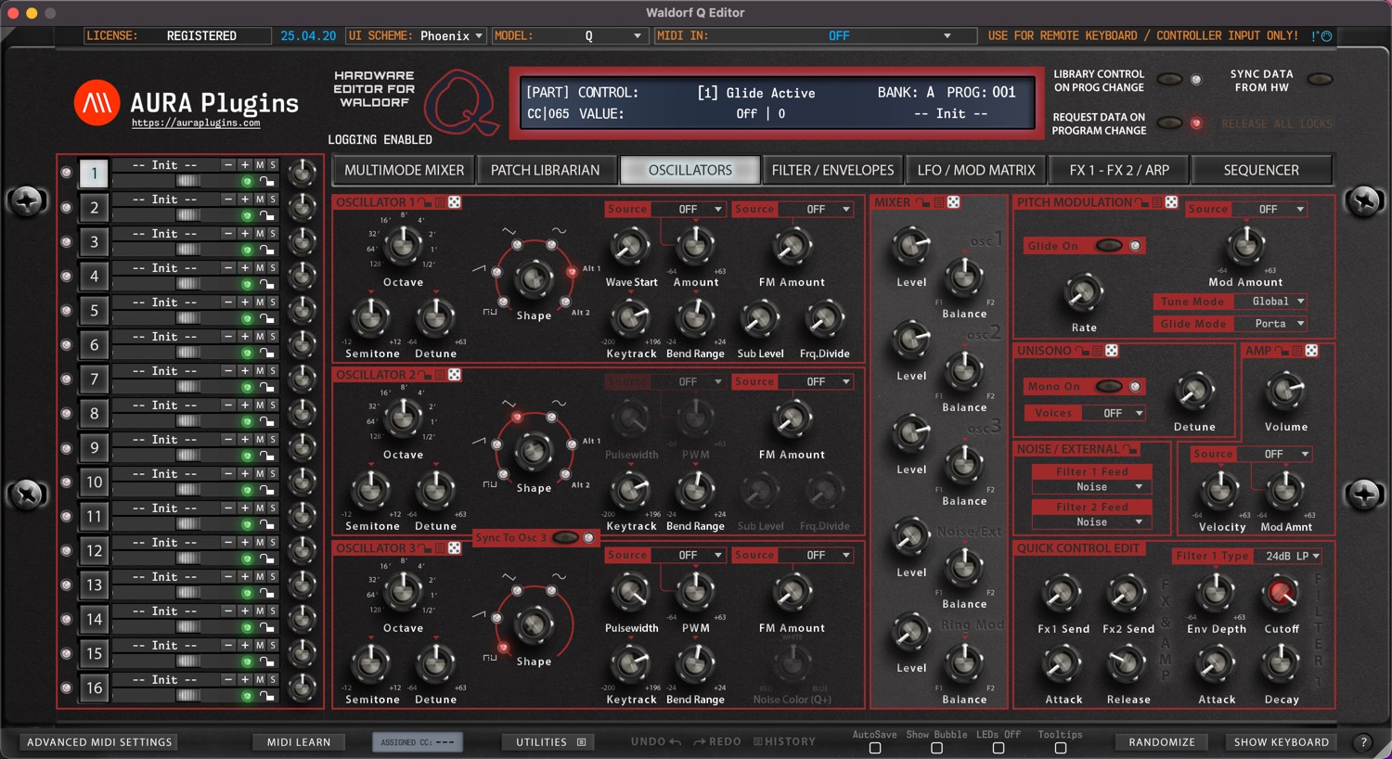Switch to the Multimode Mixer tab

pyautogui.click(x=404, y=170)
